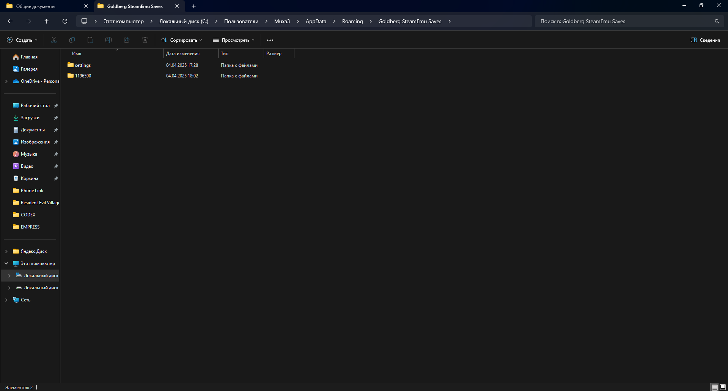Screen dimensions: 728x391
Task: Collapse Этот компьютер tree node
Action: coord(6,263)
